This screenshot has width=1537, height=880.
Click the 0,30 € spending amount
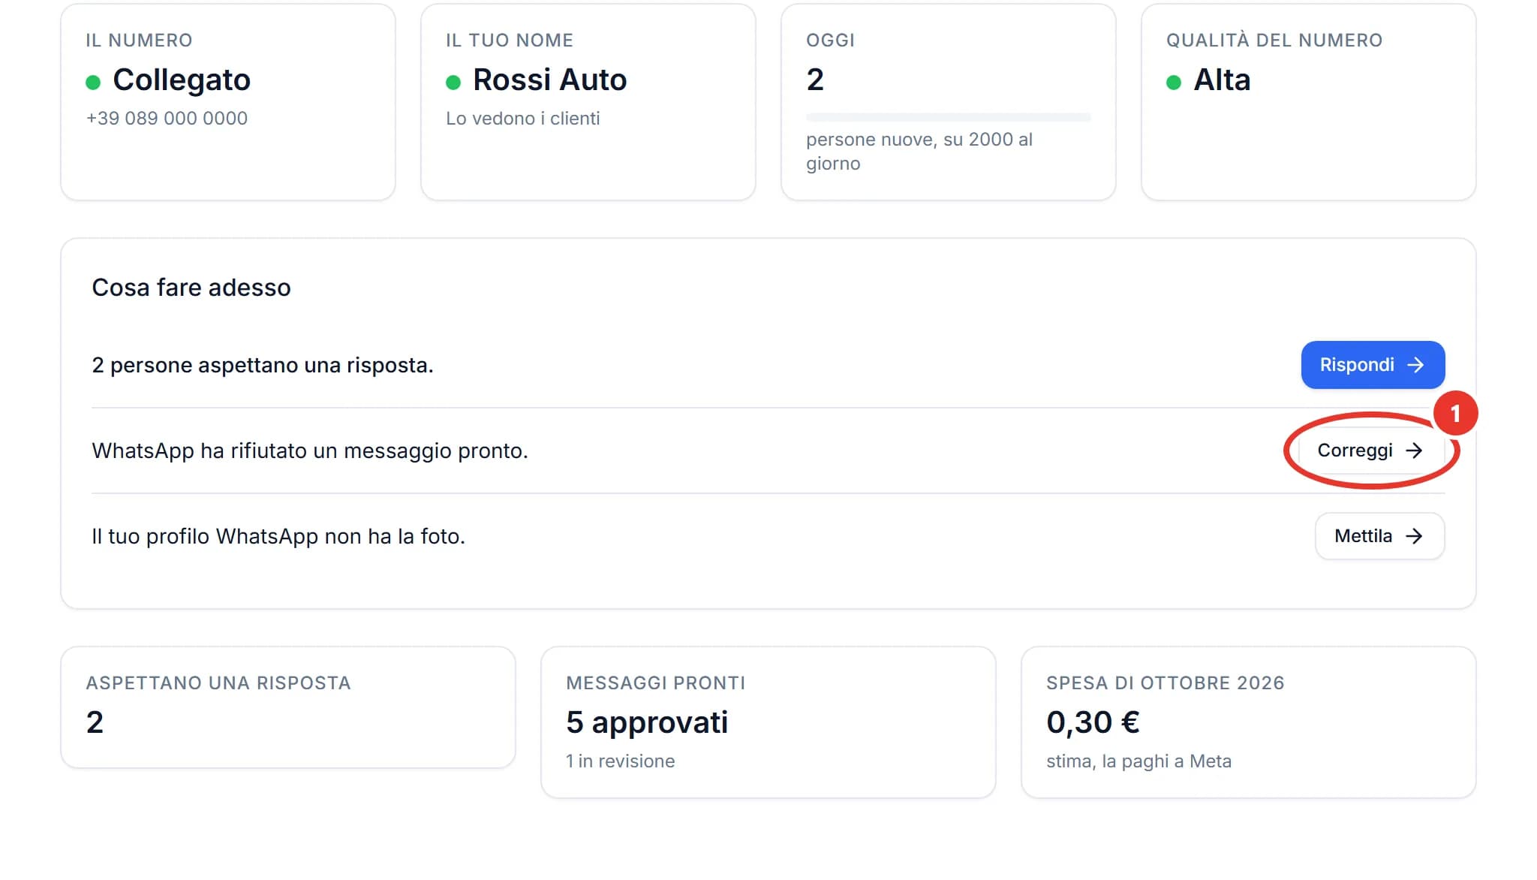tap(1093, 723)
